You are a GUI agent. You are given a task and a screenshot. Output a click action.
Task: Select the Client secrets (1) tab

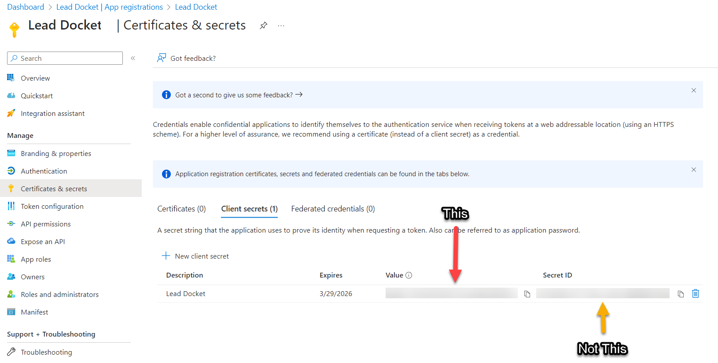249,209
